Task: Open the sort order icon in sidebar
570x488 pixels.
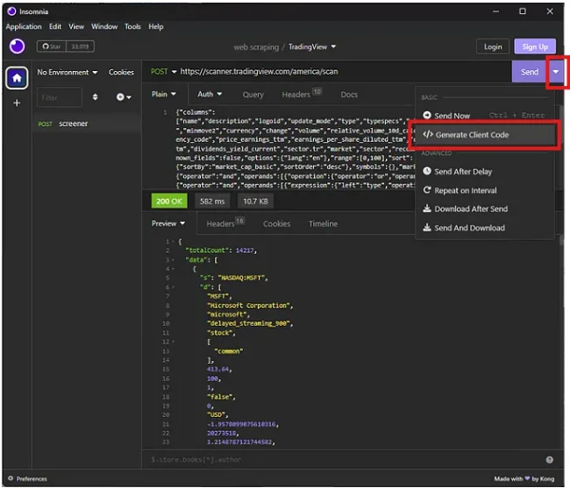Action: [x=96, y=97]
